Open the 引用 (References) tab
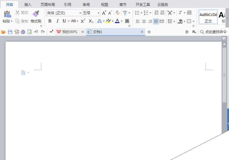The height and width of the screenshot is (160, 229). (x=68, y=5)
